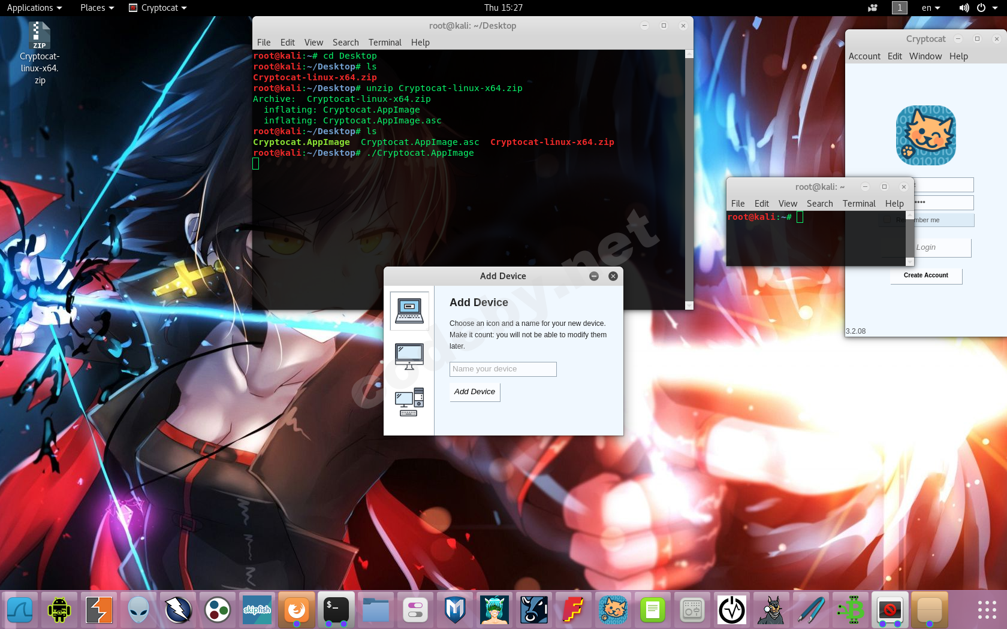Expand the Applications menu
The height and width of the screenshot is (629, 1007).
pyautogui.click(x=34, y=8)
